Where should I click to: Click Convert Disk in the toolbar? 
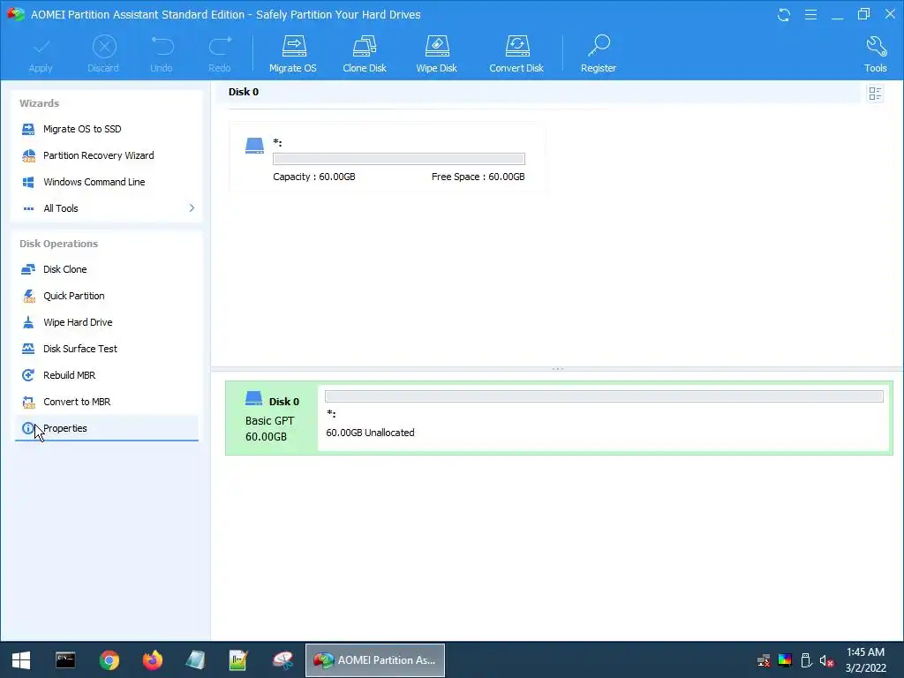[516, 54]
